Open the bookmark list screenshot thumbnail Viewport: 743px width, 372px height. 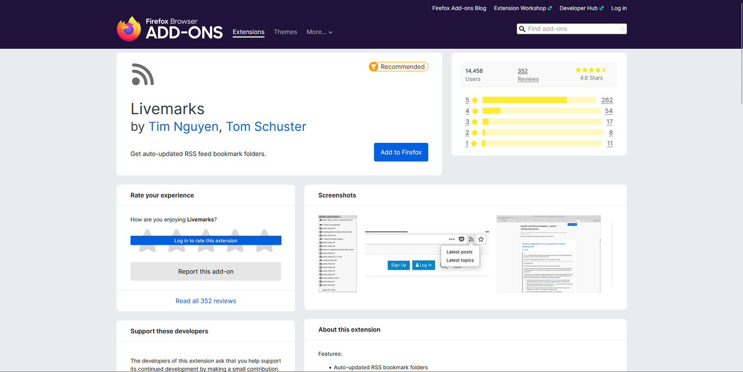[337, 253]
